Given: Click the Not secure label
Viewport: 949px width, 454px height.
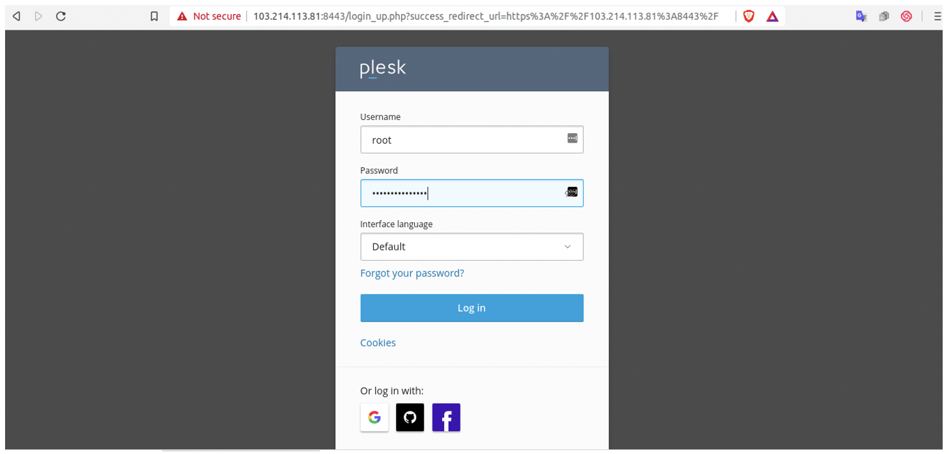Looking at the screenshot, I should (x=217, y=16).
